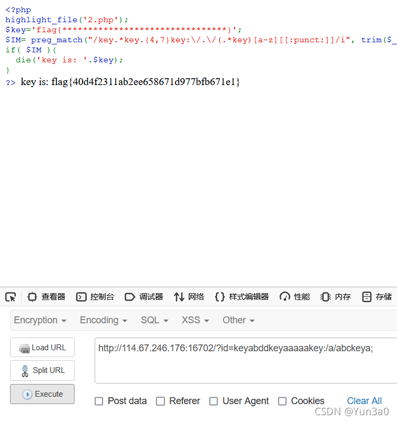The image size is (397, 421).
Task: Click the Load URL button
Action: tap(42, 348)
